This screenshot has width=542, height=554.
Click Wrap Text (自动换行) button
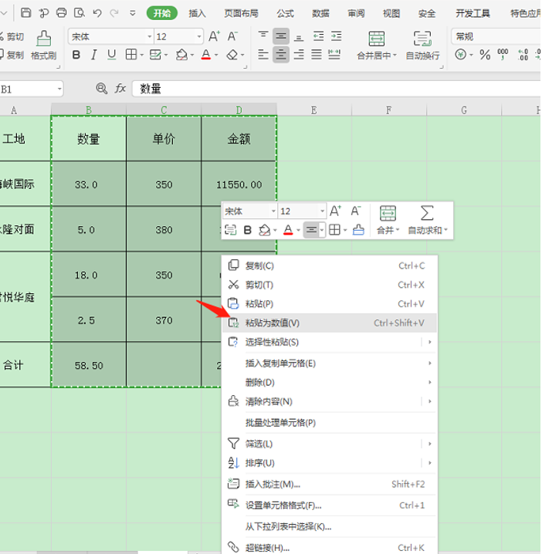[x=423, y=46]
